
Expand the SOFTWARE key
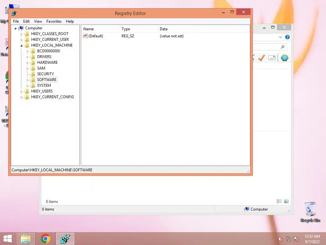point(27,80)
